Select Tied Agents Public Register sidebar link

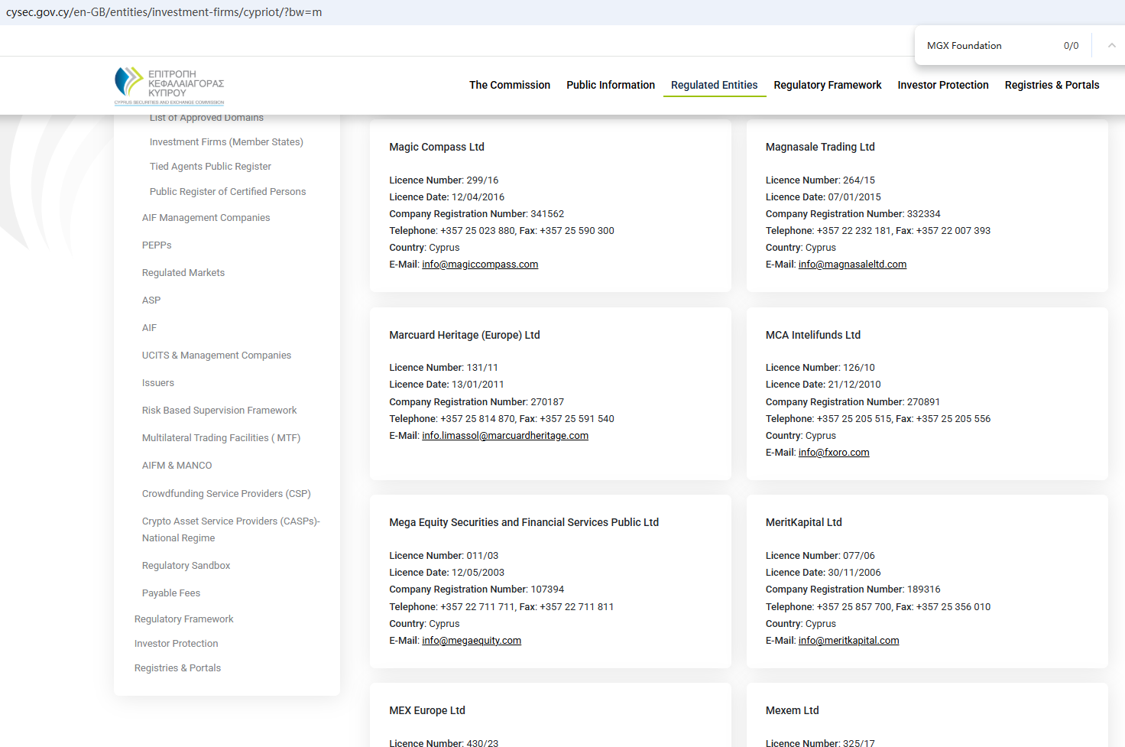tap(210, 167)
